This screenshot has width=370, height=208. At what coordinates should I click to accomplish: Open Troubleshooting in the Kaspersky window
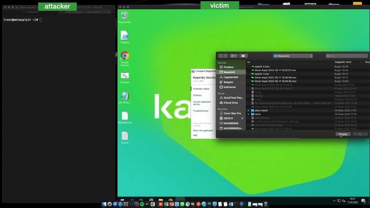pos(201,111)
